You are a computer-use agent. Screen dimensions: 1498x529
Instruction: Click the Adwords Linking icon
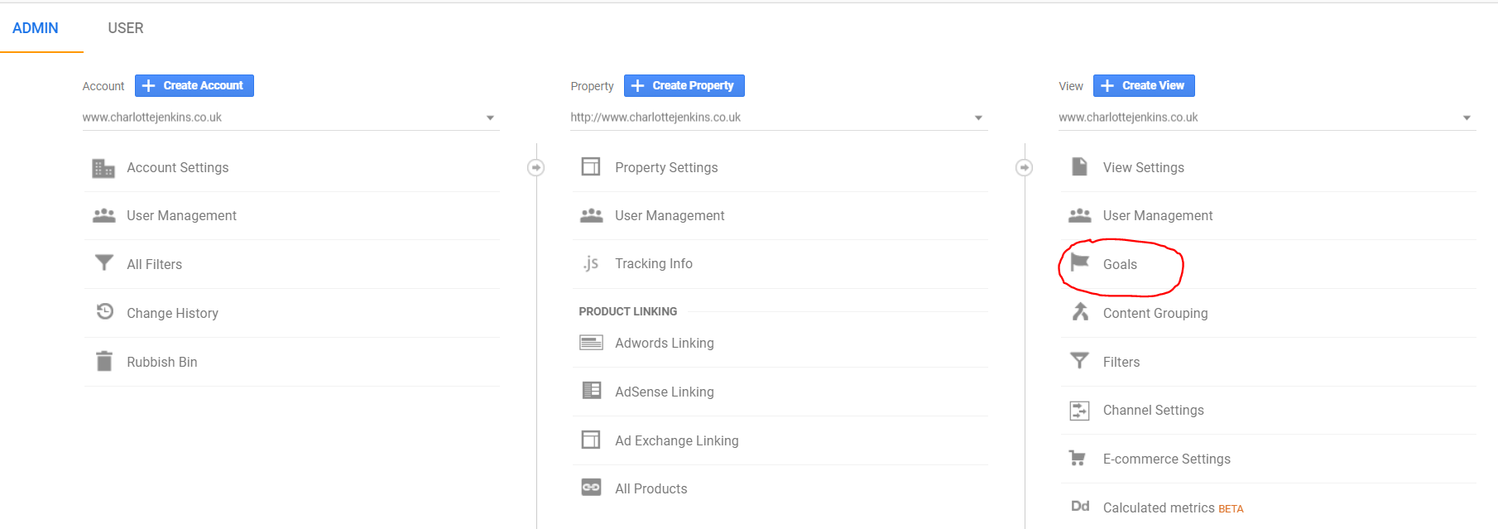[x=591, y=343]
